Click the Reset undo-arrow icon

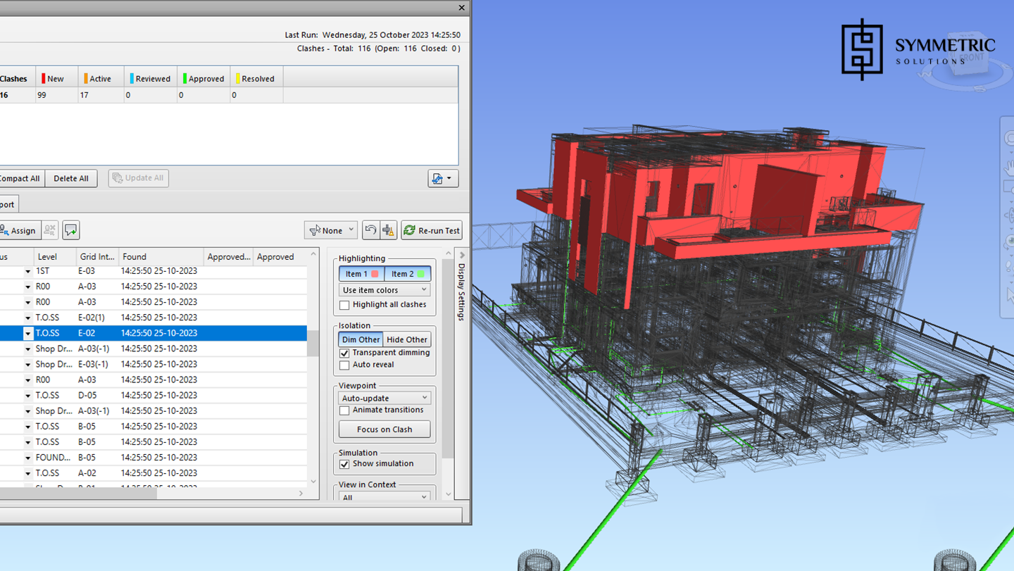(x=370, y=230)
